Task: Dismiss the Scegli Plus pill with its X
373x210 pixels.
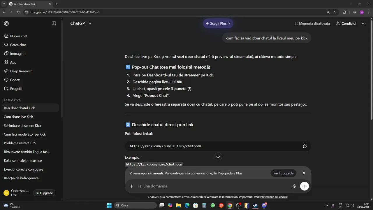Action: [229, 23]
